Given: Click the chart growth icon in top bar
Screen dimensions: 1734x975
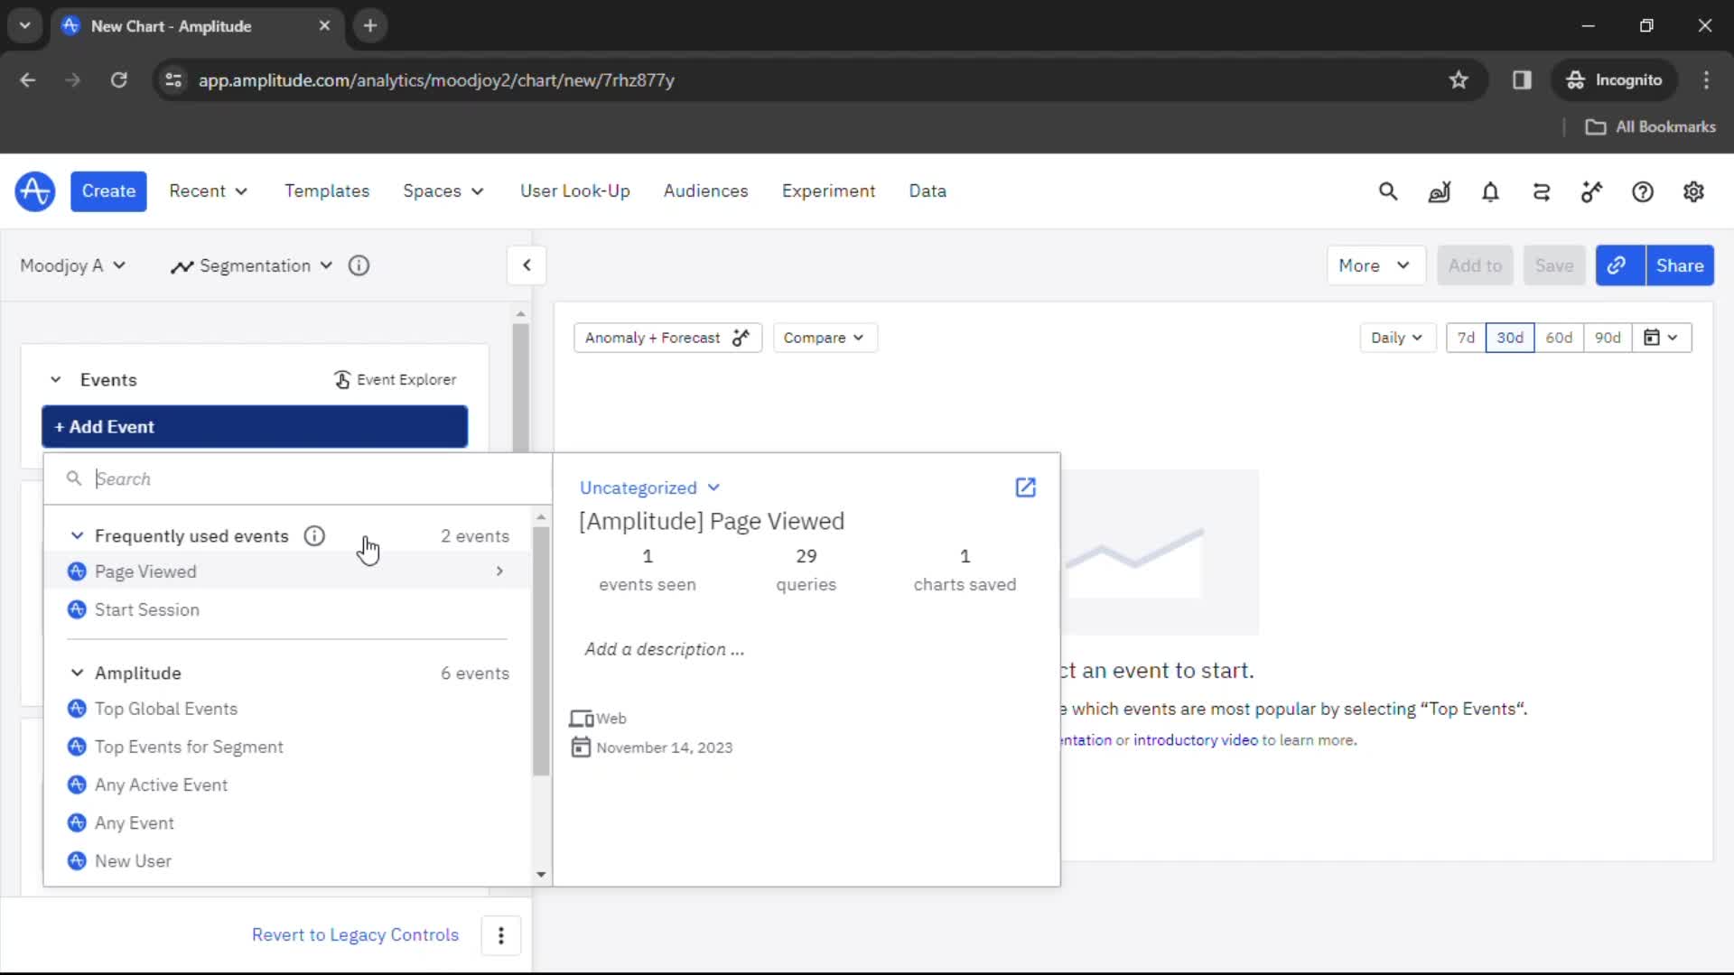Looking at the screenshot, I should 1440,191.
